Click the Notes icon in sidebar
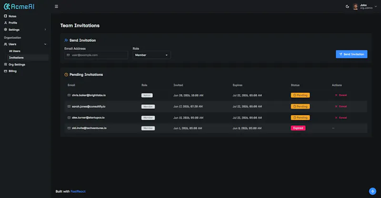This screenshot has height=198, width=381. pos(5,16)
